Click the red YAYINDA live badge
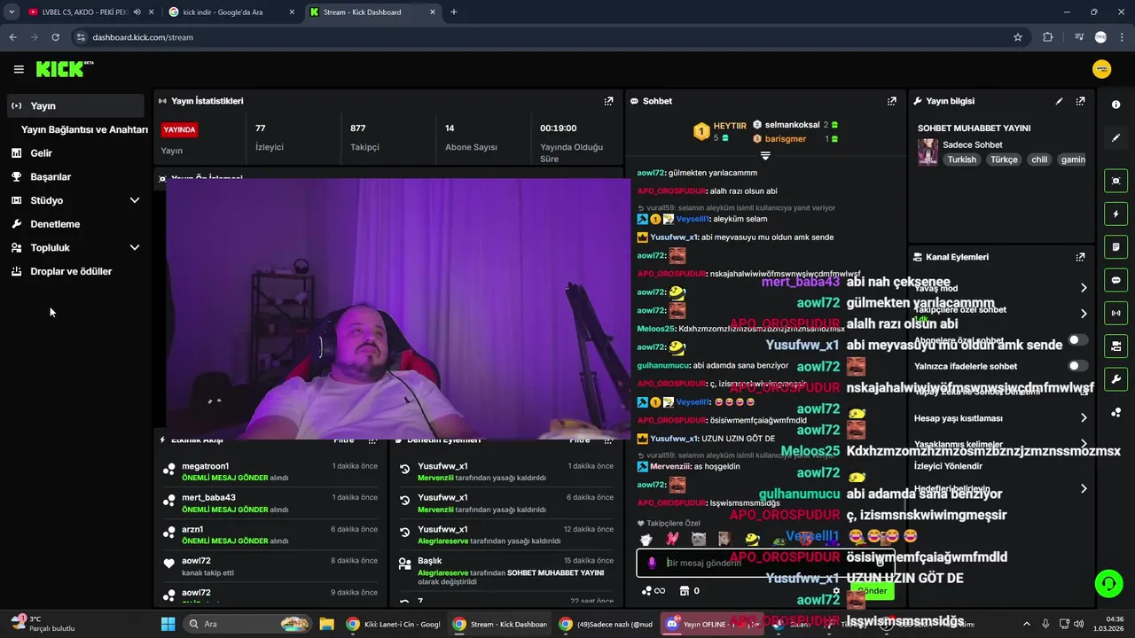The height and width of the screenshot is (638, 1135). tap(179, 129)
